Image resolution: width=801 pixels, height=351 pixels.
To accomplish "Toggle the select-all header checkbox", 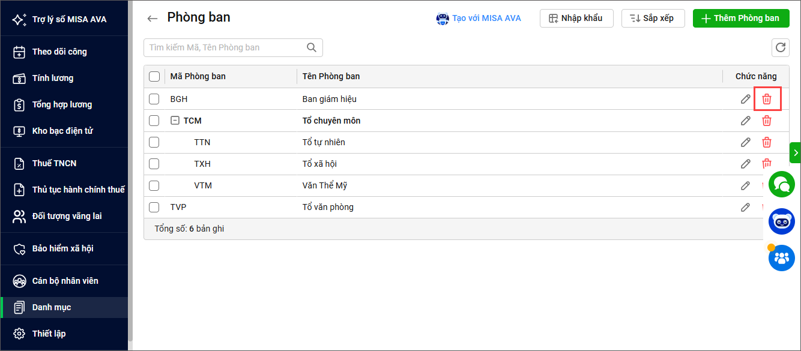I will pyautogui.click(x=154, y=76).
